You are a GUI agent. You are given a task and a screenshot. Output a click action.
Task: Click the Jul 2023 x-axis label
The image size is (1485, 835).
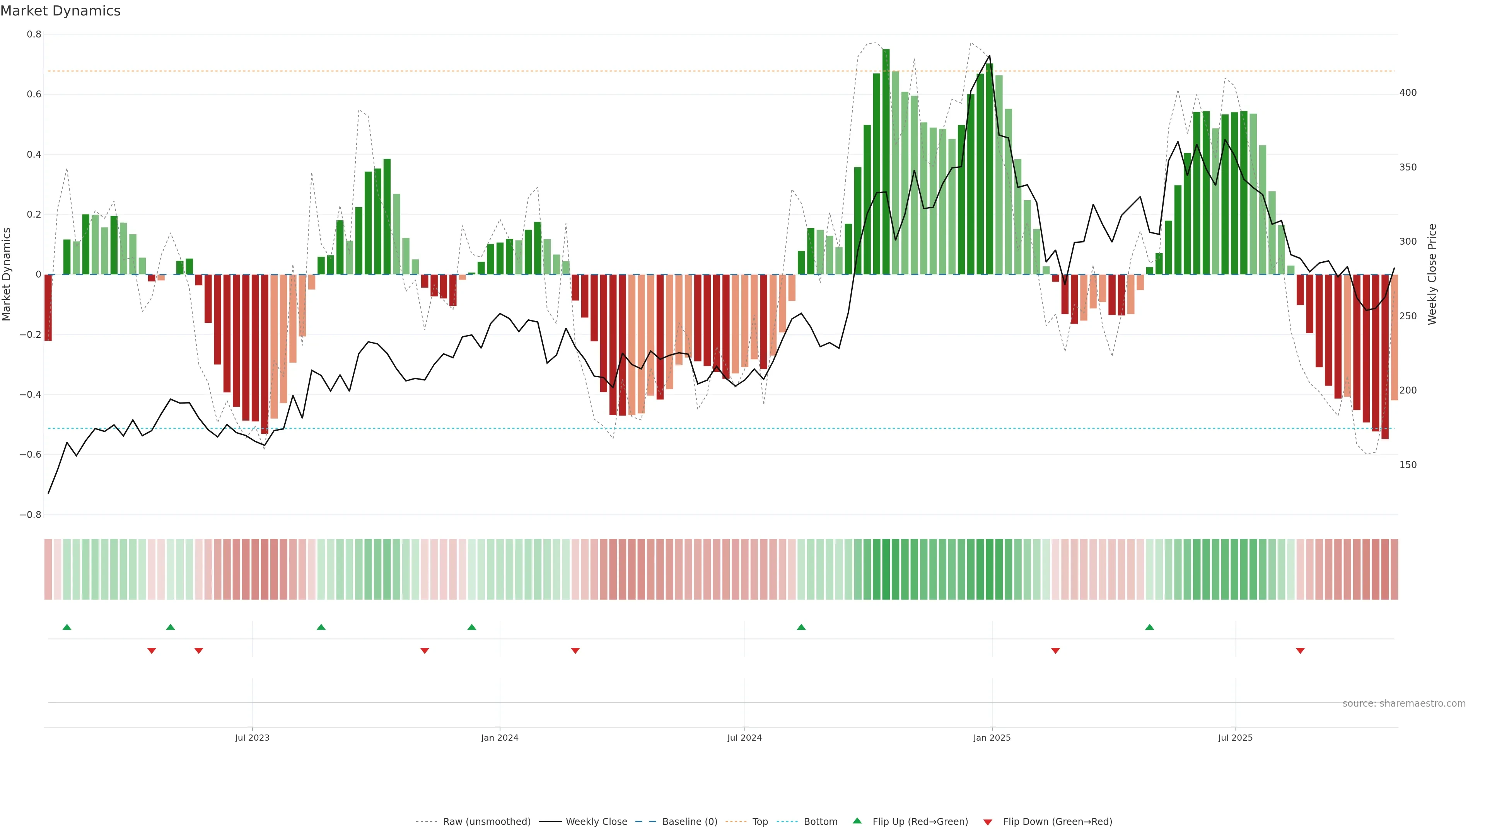pyautogui.click(x=252, y=738)
